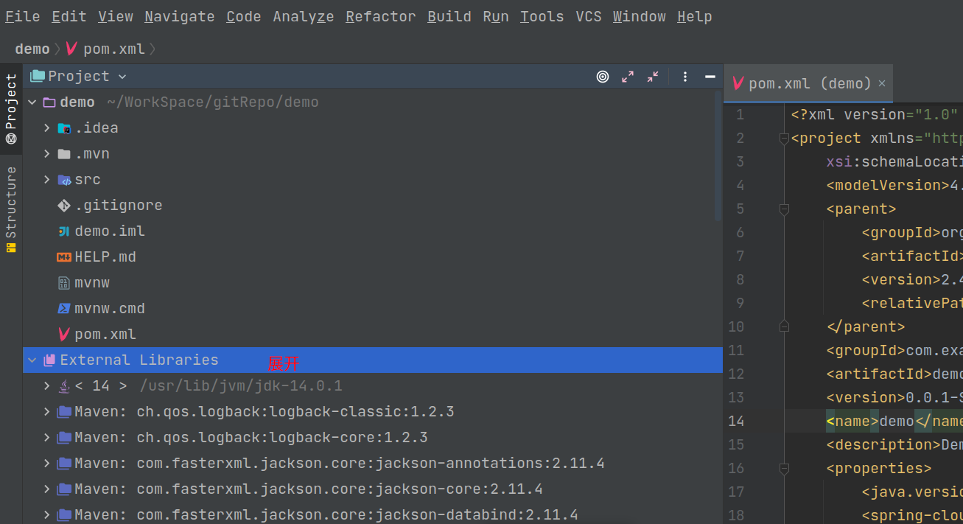Collapse the External Libraries node
Screen dimensions: 963x524
[32, 360]
